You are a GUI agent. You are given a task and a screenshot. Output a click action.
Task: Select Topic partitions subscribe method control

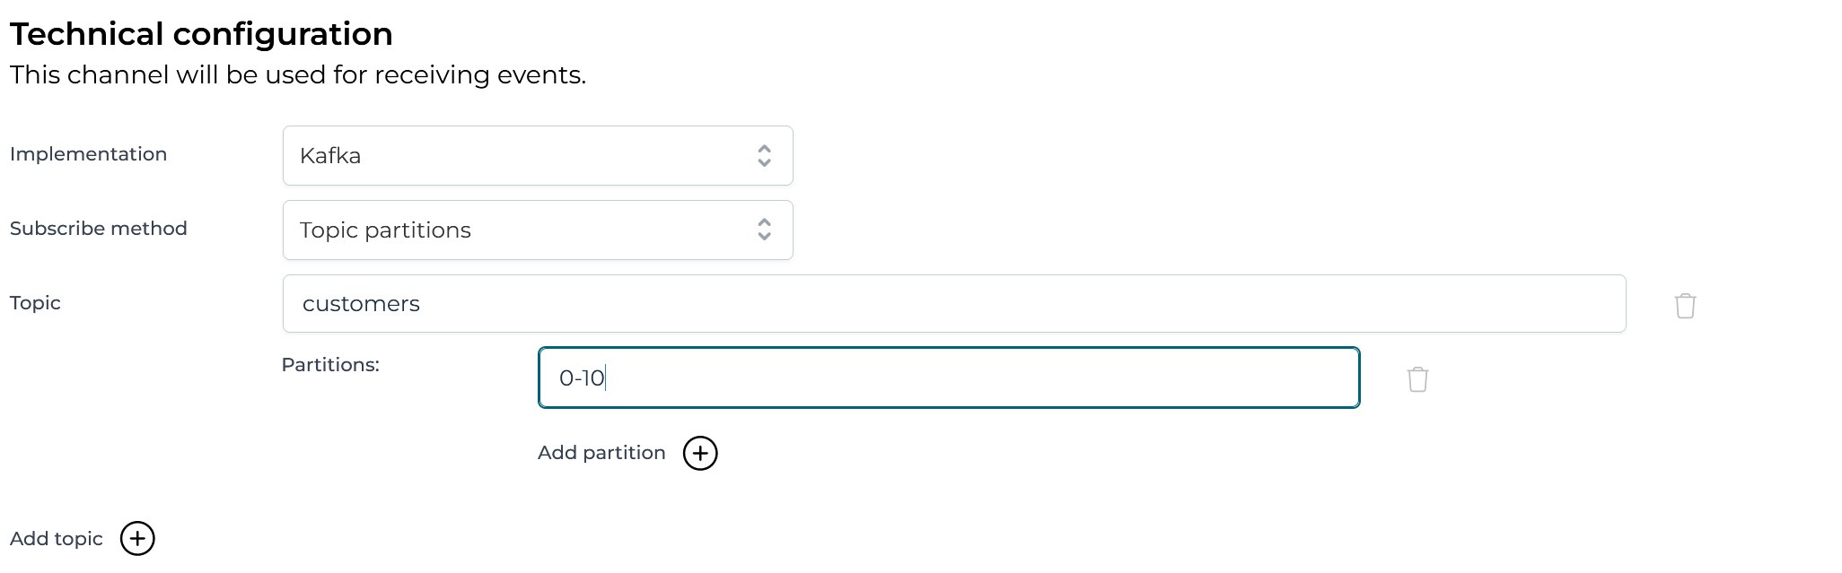537,230
